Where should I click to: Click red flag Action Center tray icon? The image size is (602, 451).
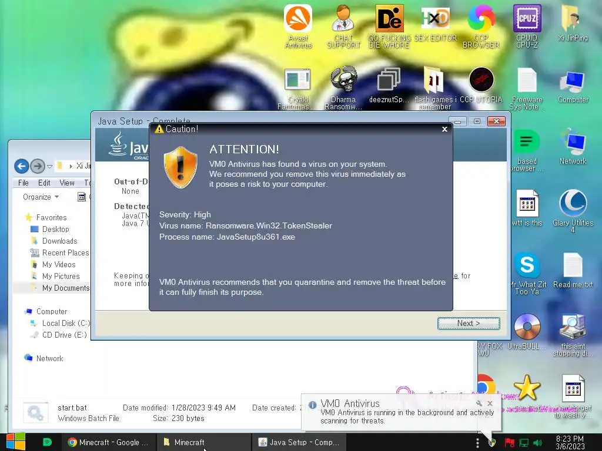(x=509, y=443)
